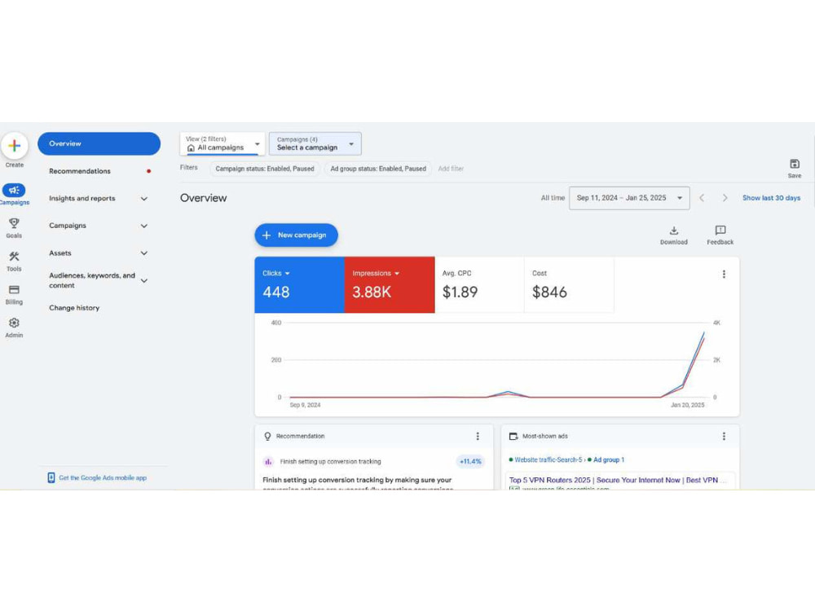Expand Audiences, keywords, and content
Screen dimensions: 815x611
pyautogui.click(x=99, y=280)
